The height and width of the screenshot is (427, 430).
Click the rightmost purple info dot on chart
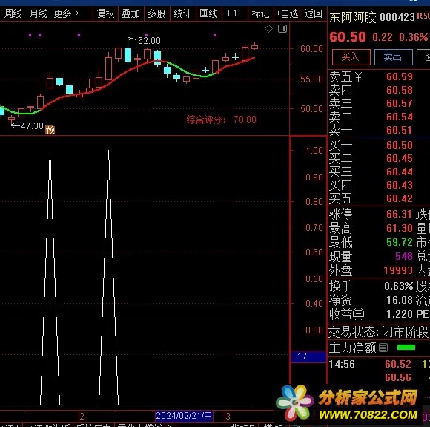[214, 35]
